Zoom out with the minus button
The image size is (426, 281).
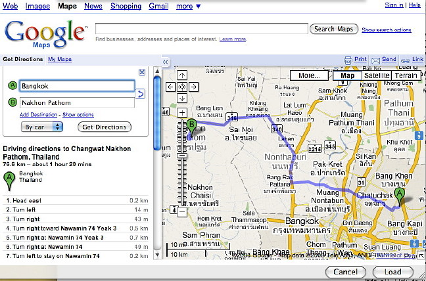pos(182,211)
